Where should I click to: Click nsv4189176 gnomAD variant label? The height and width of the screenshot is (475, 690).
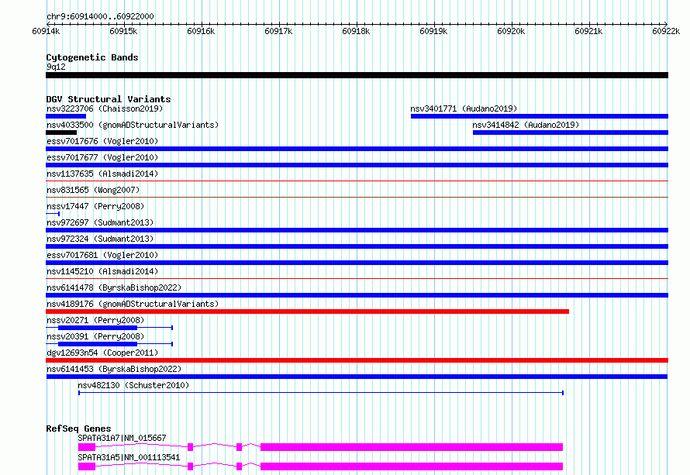(x=133, y=304)
